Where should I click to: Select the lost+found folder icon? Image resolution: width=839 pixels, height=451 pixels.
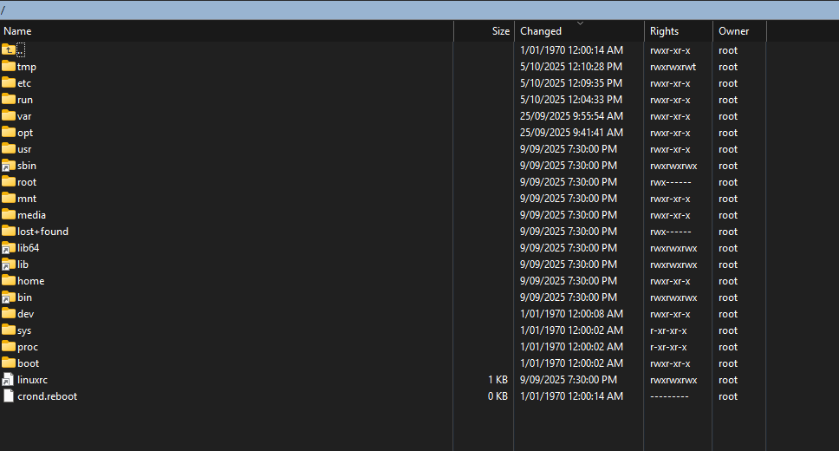click(x=9, y=231)
